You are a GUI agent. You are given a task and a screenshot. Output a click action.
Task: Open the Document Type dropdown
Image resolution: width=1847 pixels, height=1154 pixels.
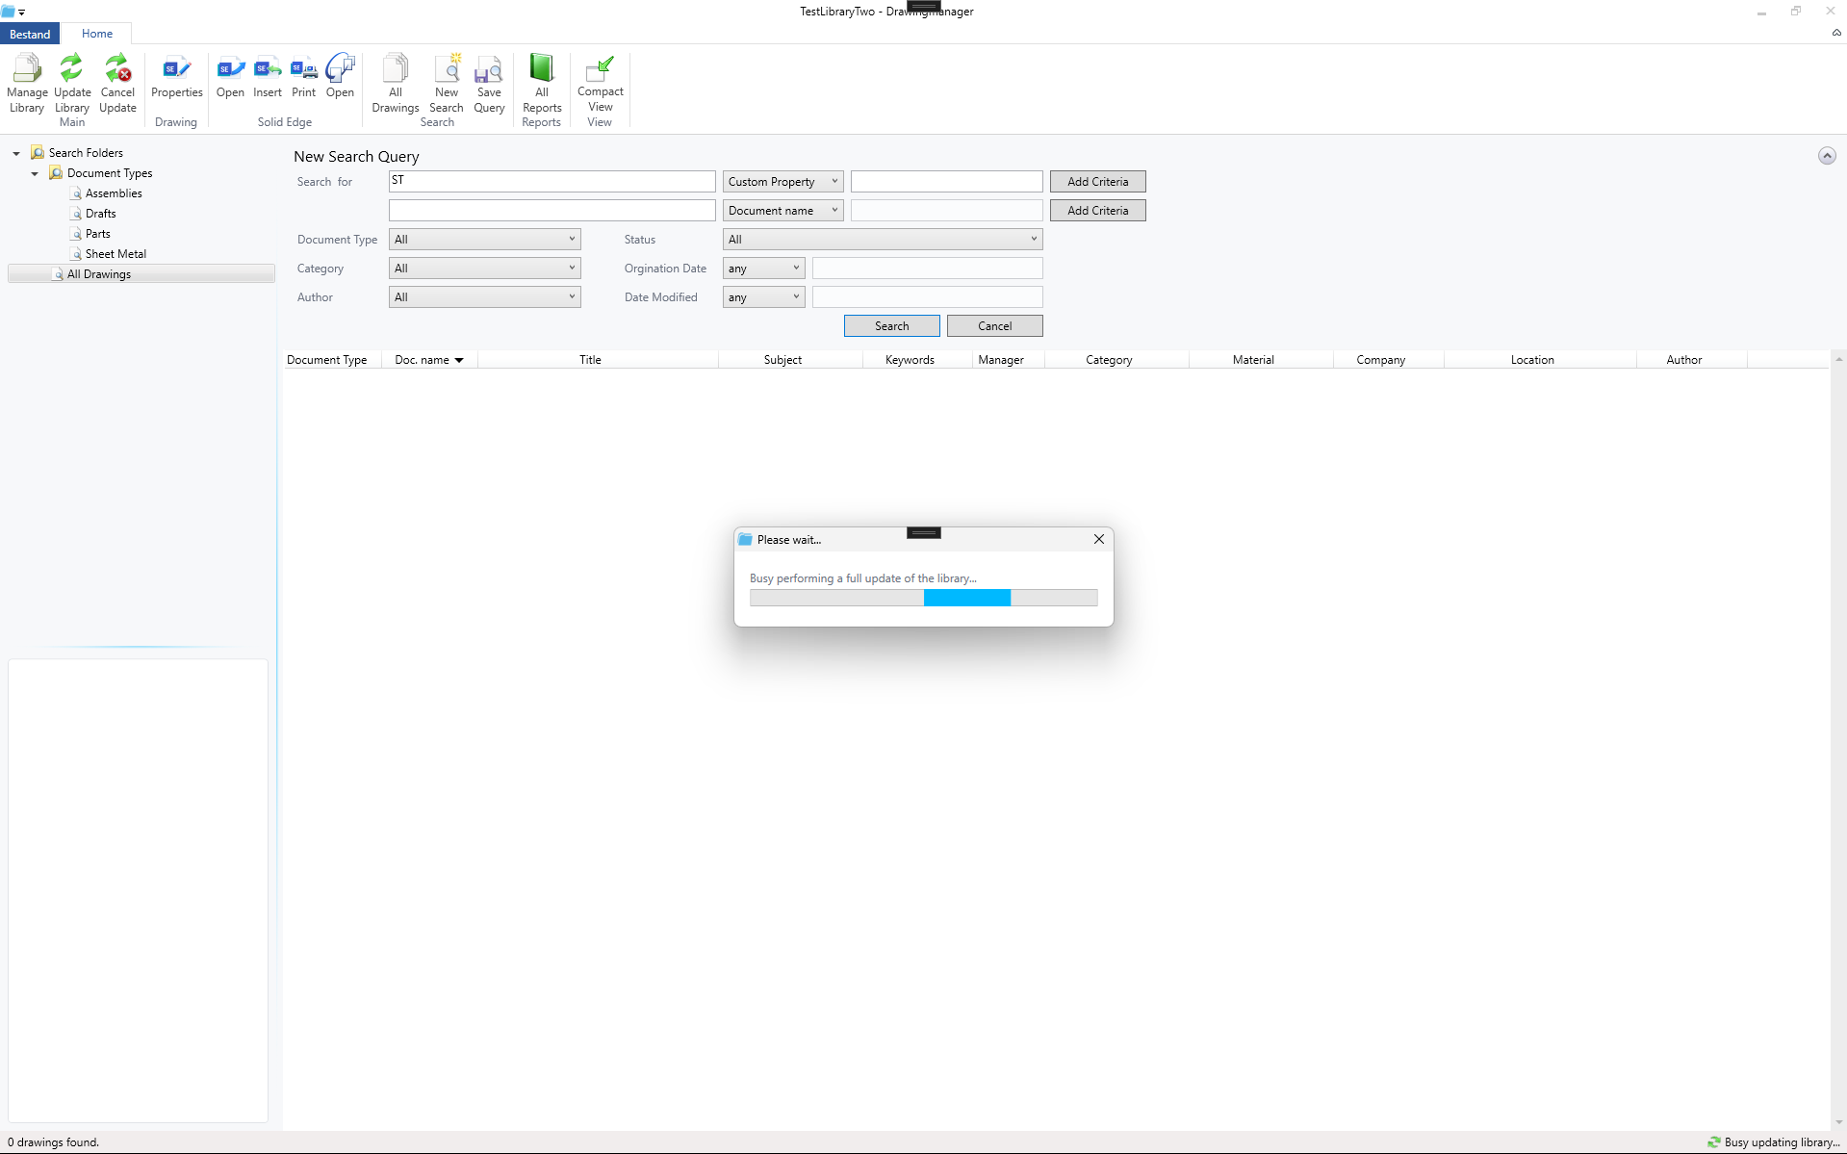484,239
